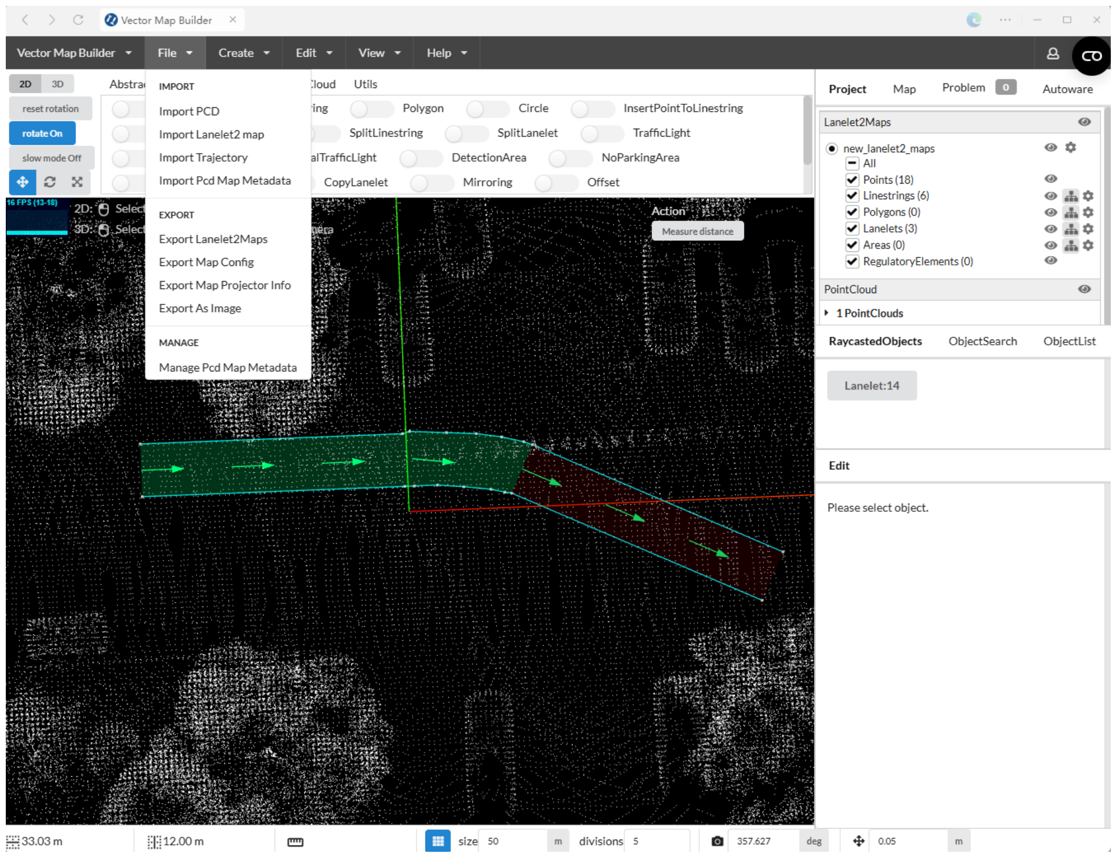
Task: Open the Edit dropdown menu
Action: [x=313, y=53]
